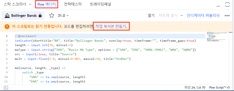Click line number 4 in the gutter
This screenshot has width=234, height=91.
click(7, 50)
